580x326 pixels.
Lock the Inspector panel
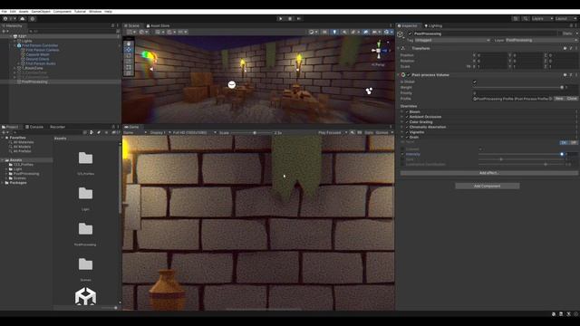pyautogui.click(x=571, y=26)
